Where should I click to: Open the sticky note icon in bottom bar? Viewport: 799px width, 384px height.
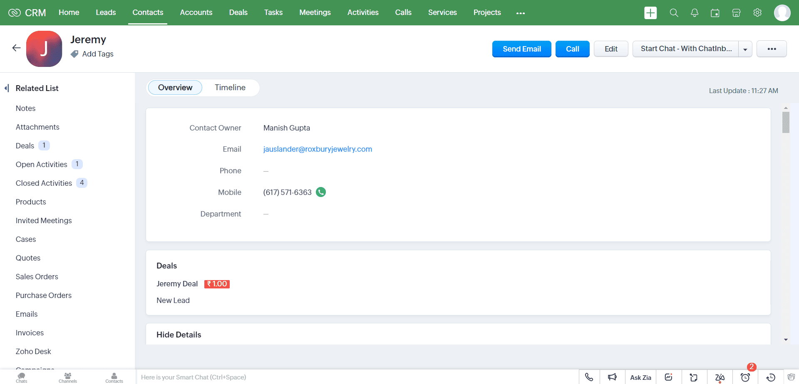pos(694,377)
